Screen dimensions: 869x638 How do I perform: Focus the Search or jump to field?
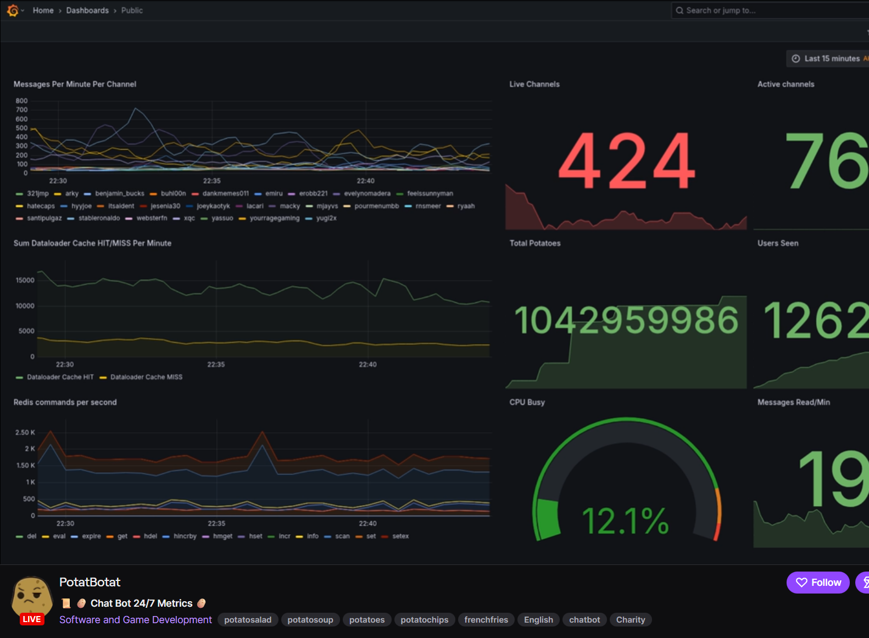770,10
